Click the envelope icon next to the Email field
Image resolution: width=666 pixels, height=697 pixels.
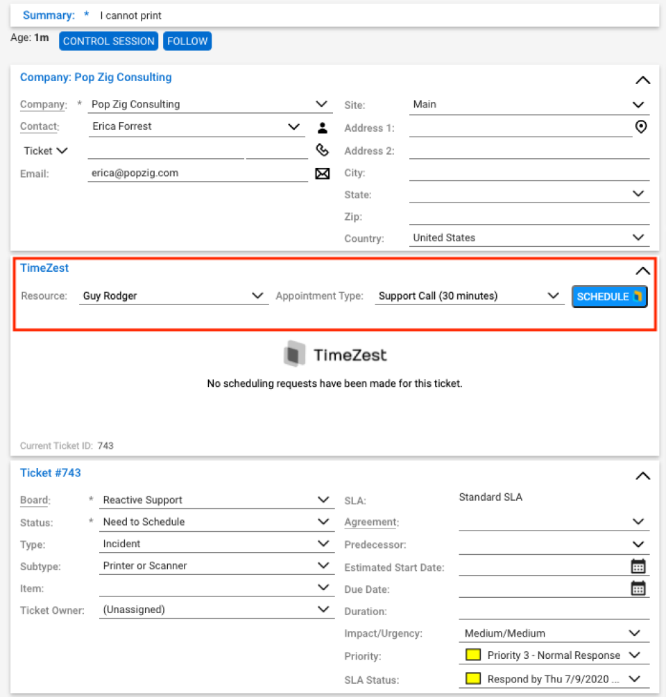point(322,173)
